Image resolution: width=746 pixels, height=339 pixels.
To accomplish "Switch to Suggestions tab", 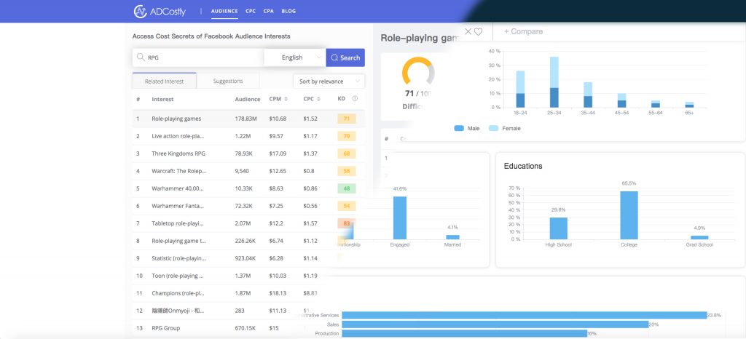I will pyautogui.click(x=228, y=81).
